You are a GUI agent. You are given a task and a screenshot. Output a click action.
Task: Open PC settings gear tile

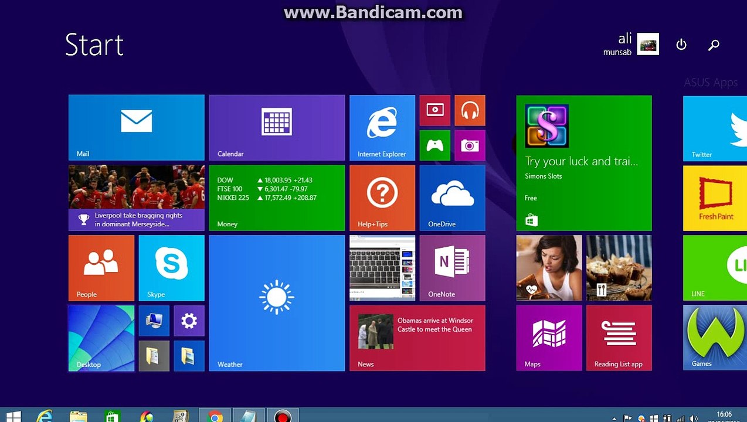[189, 321]
